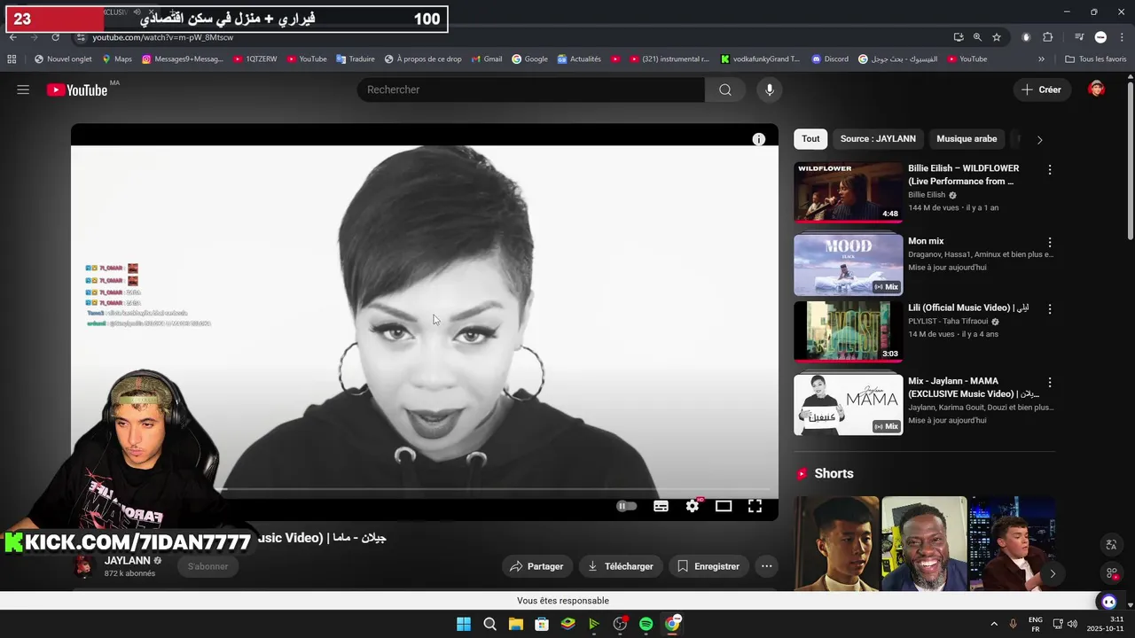Show video info card icon
This screenshot has width=1135, height=638.
click(x=759, y=139)
